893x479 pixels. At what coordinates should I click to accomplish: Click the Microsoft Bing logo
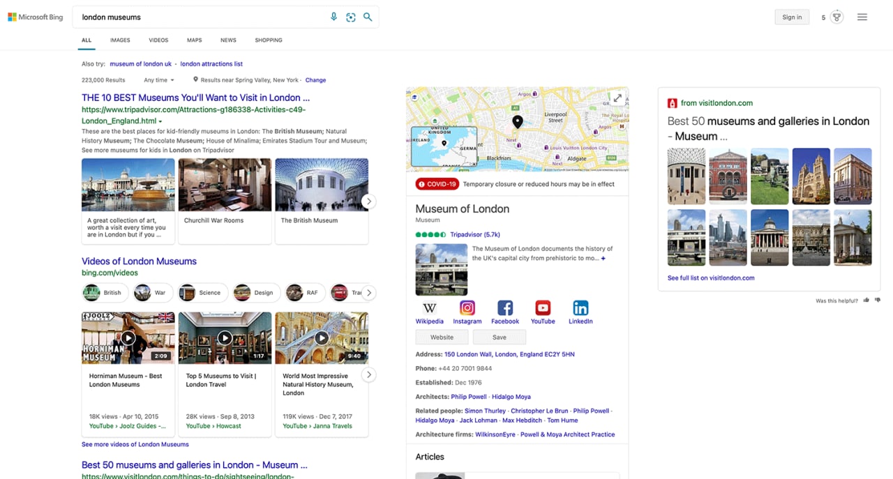36,17
